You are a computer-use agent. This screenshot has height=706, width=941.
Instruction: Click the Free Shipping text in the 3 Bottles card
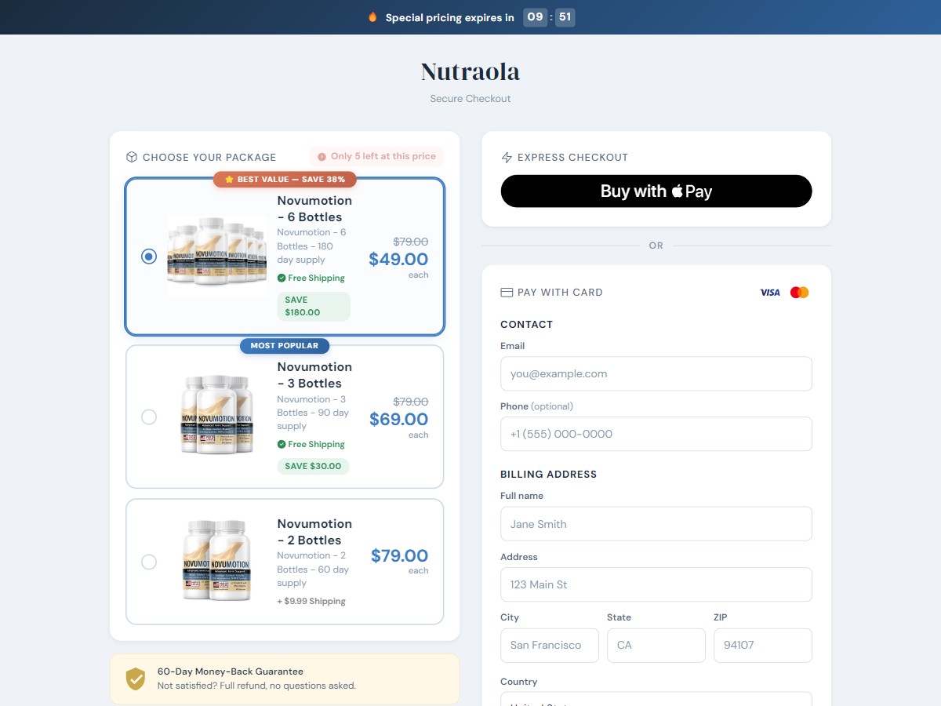click(x=317, y=444)
